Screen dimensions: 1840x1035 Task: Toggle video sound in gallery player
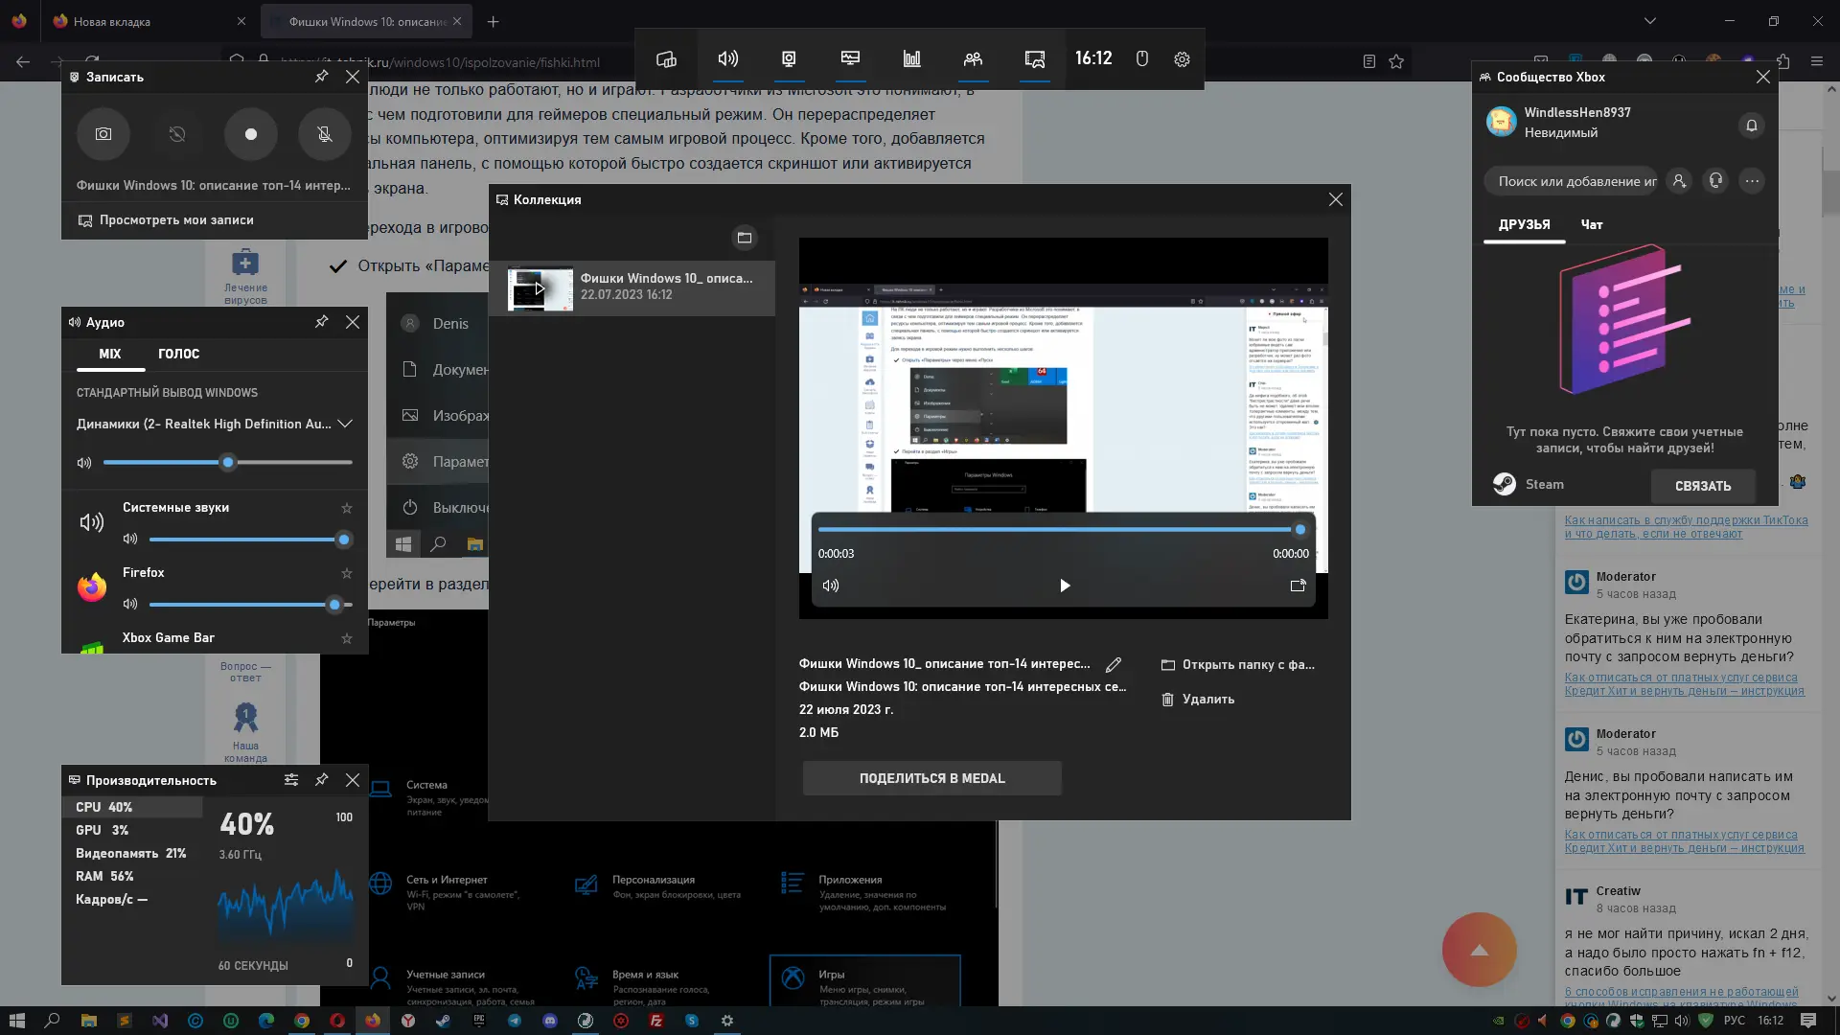(831, 586)
